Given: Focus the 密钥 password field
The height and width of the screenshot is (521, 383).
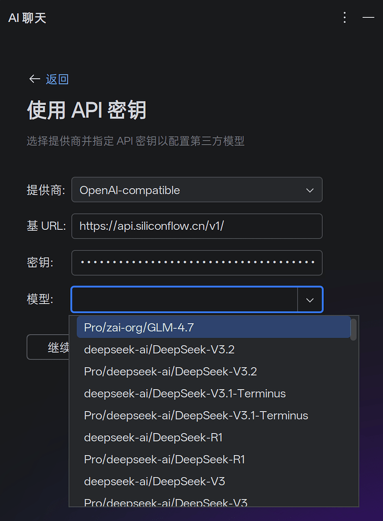Looking at the screenshot, I should tap(197, 263).
